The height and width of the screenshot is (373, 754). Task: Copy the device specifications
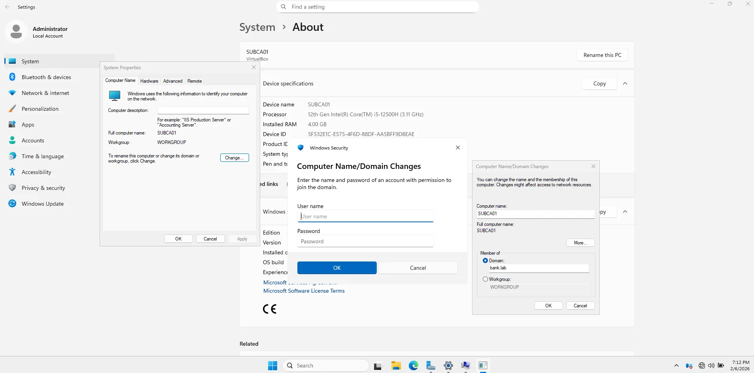pos(599,83)
